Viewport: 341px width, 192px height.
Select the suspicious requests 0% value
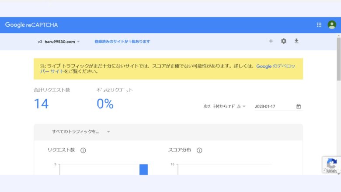(x=105, y=104)
